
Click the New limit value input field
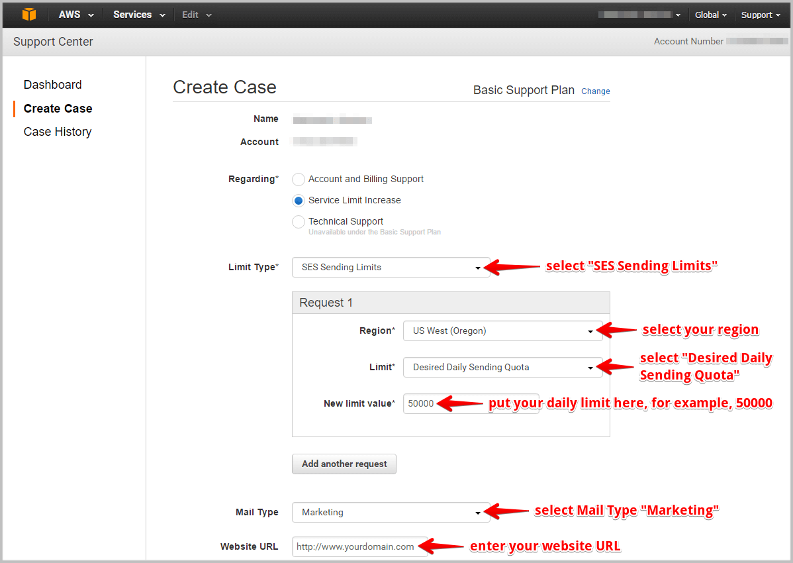pyautogui.click(x=471, y=403)
